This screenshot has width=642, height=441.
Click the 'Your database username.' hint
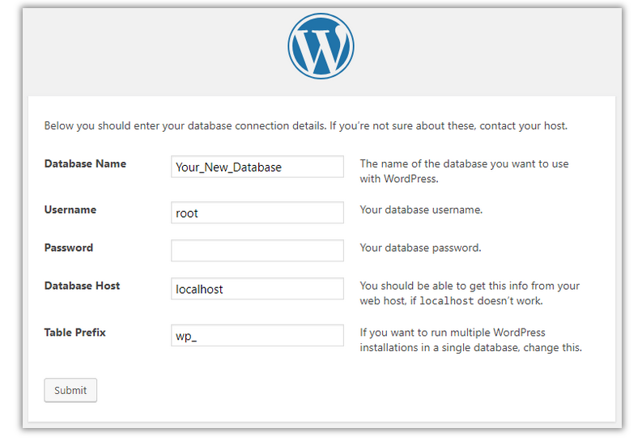(421, 210)
